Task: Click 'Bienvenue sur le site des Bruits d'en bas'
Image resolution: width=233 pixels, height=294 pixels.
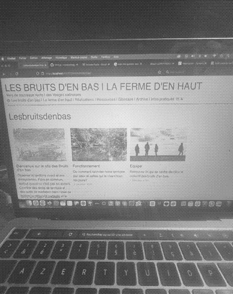Action: coord(42,168)
